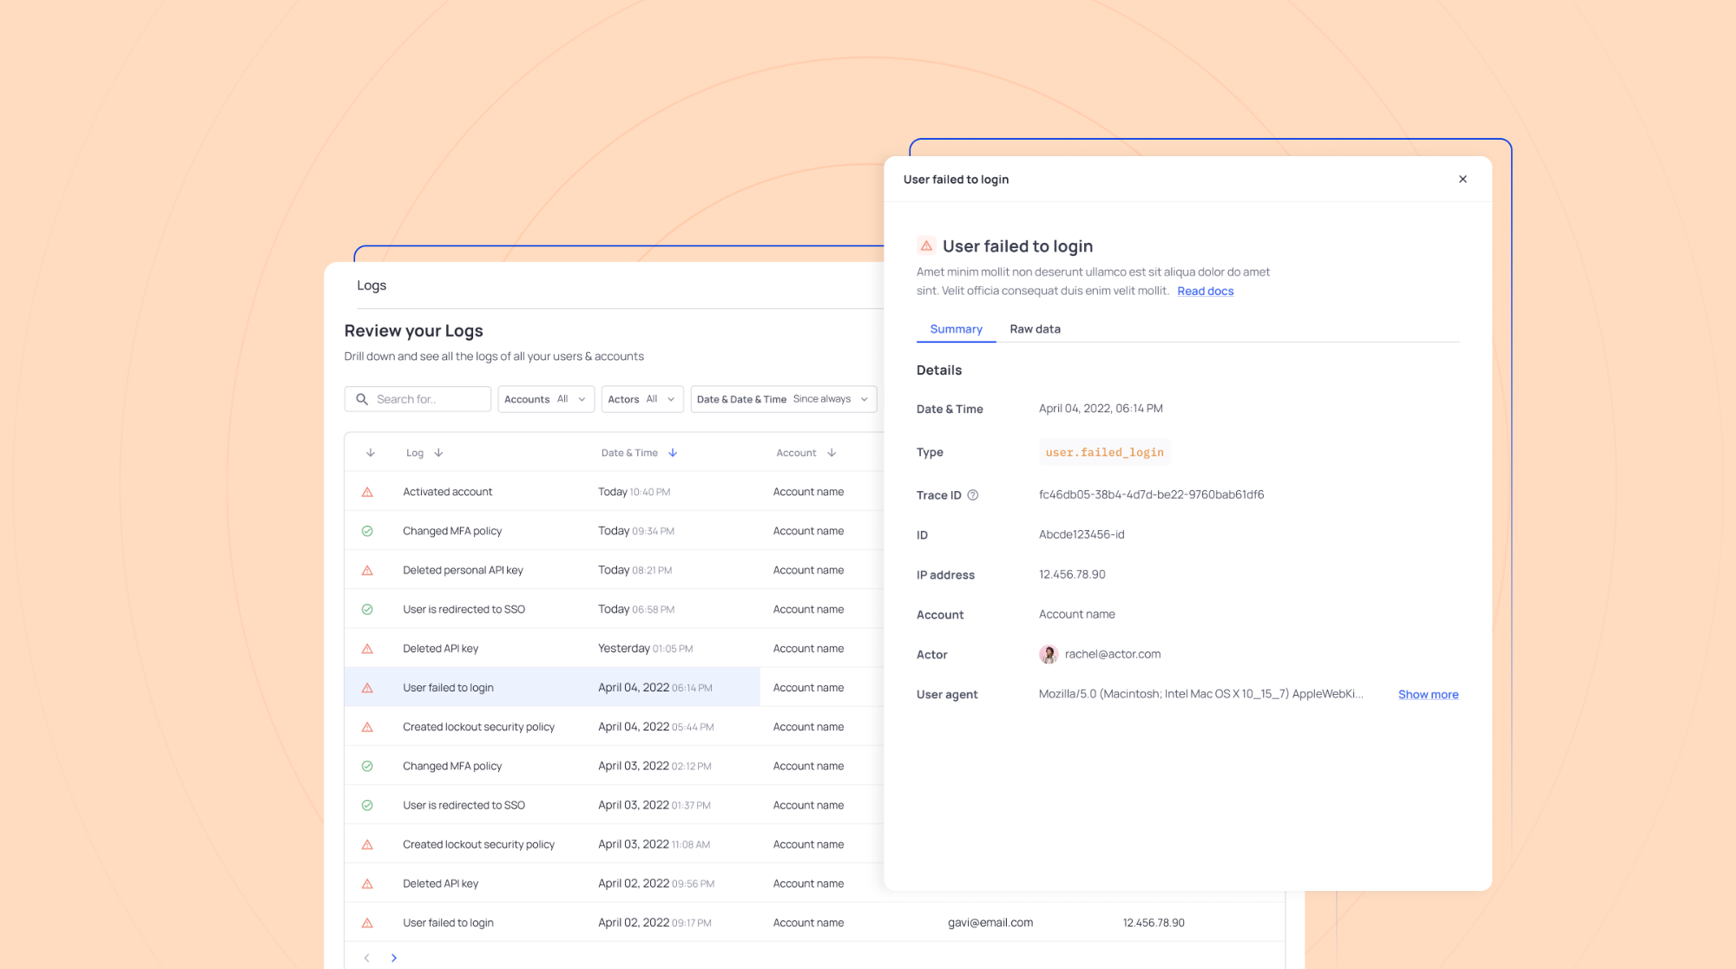This screenshot has height=969, width=1736.
Task: Click the Trace ID help icon
Action: point(972,495)
